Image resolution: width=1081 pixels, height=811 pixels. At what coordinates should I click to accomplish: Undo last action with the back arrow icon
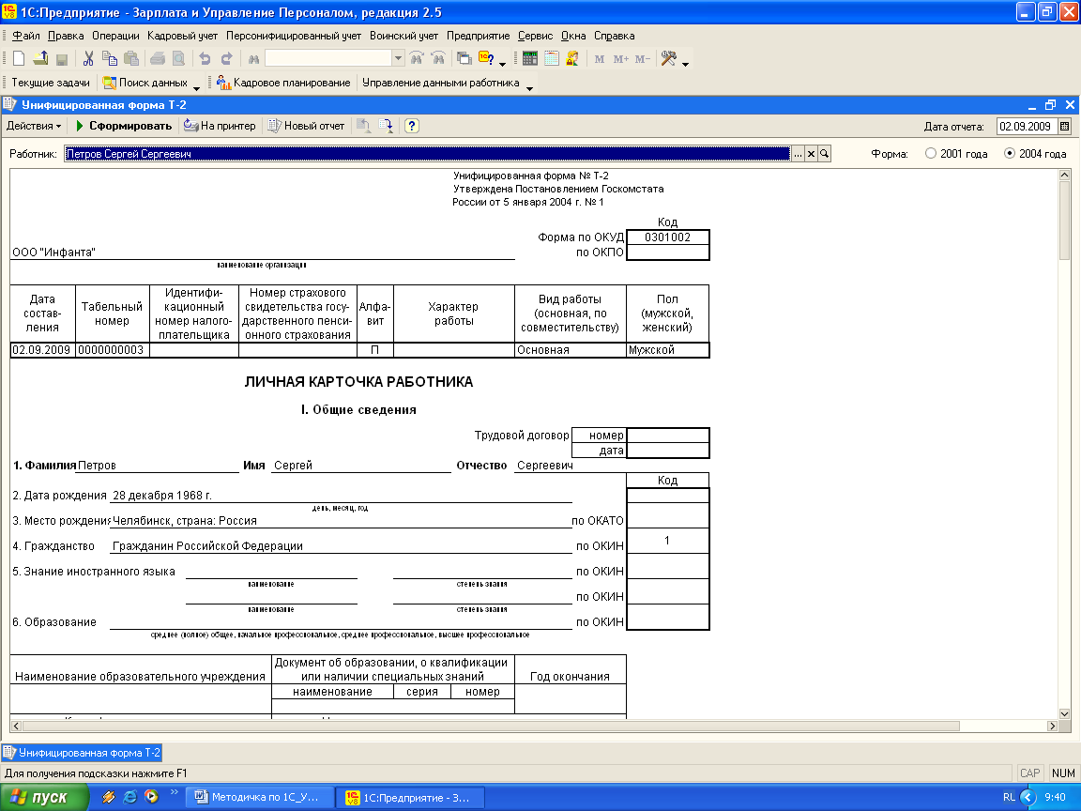click(x=205, y=58)
